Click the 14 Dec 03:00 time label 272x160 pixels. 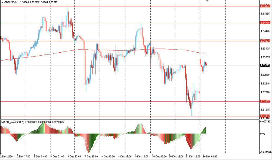coord(210,156)
